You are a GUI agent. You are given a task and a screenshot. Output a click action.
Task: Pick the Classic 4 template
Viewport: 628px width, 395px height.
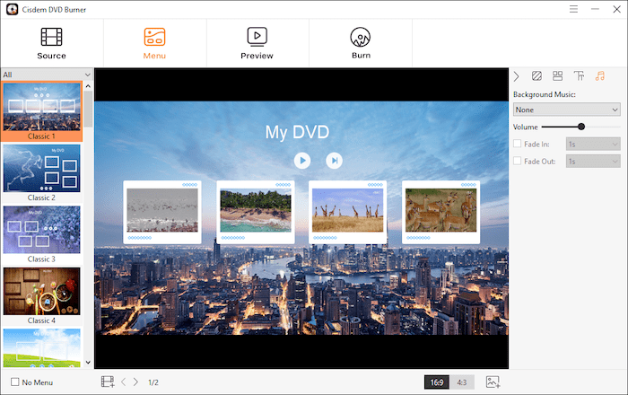coord(41,295)
